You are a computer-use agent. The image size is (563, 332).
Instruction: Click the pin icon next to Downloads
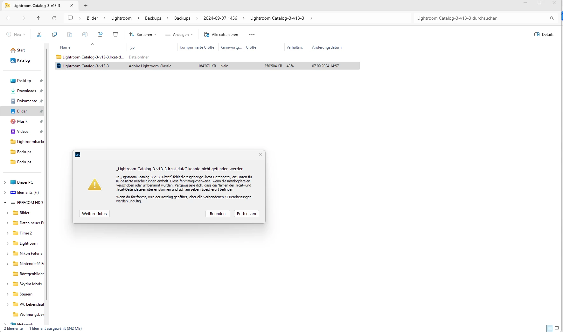tap(41, 91)
